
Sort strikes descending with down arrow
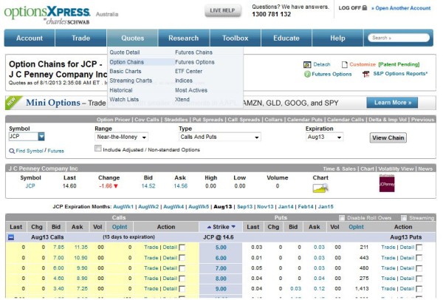[233, 227]
